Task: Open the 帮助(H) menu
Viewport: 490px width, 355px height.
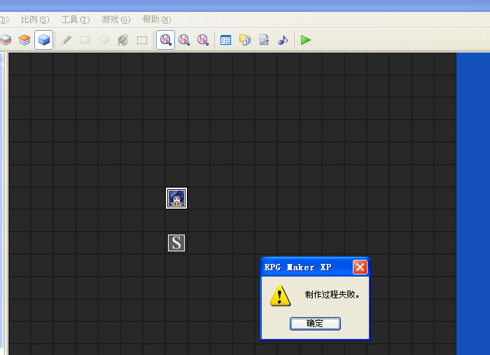Action: coord(157,20)
